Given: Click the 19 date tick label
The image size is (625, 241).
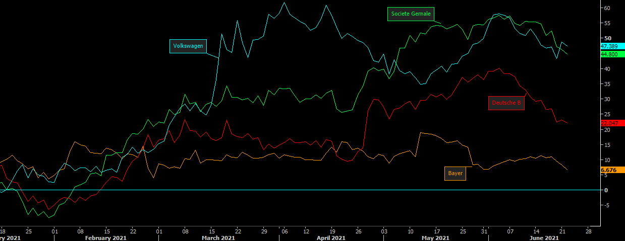Looking at the screenshot, I should click(332, 231).
